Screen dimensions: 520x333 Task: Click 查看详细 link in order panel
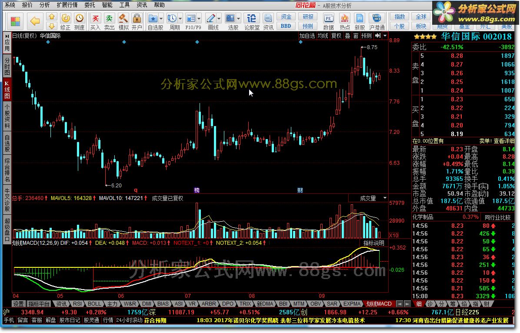click(x=504, y=141)
